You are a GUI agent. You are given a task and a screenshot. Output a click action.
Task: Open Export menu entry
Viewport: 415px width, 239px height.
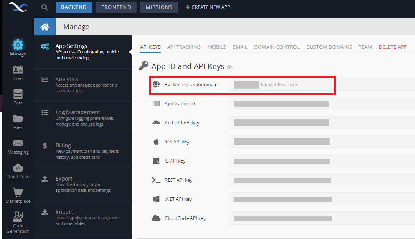(x=83, y=185)
